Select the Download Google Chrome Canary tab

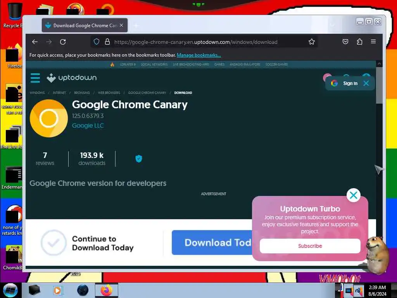pos(85,25)
